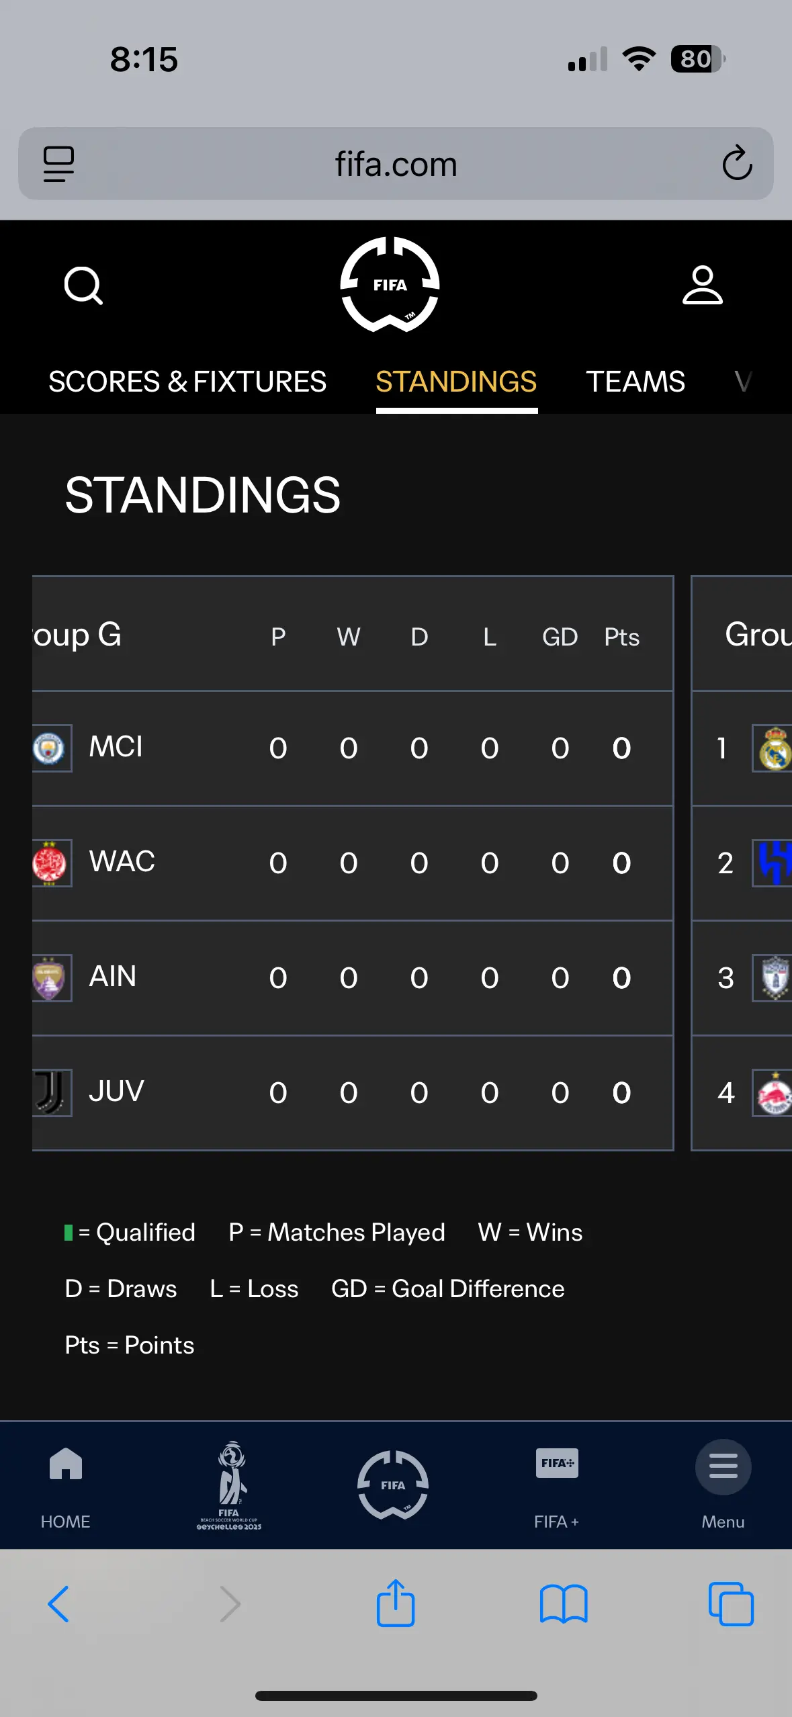Screen dimensions: 792x1717
Task: Open the search magnifier icon
Action: [83, 286]
